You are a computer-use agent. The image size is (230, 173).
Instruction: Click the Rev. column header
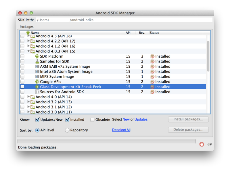click(142, 33)
